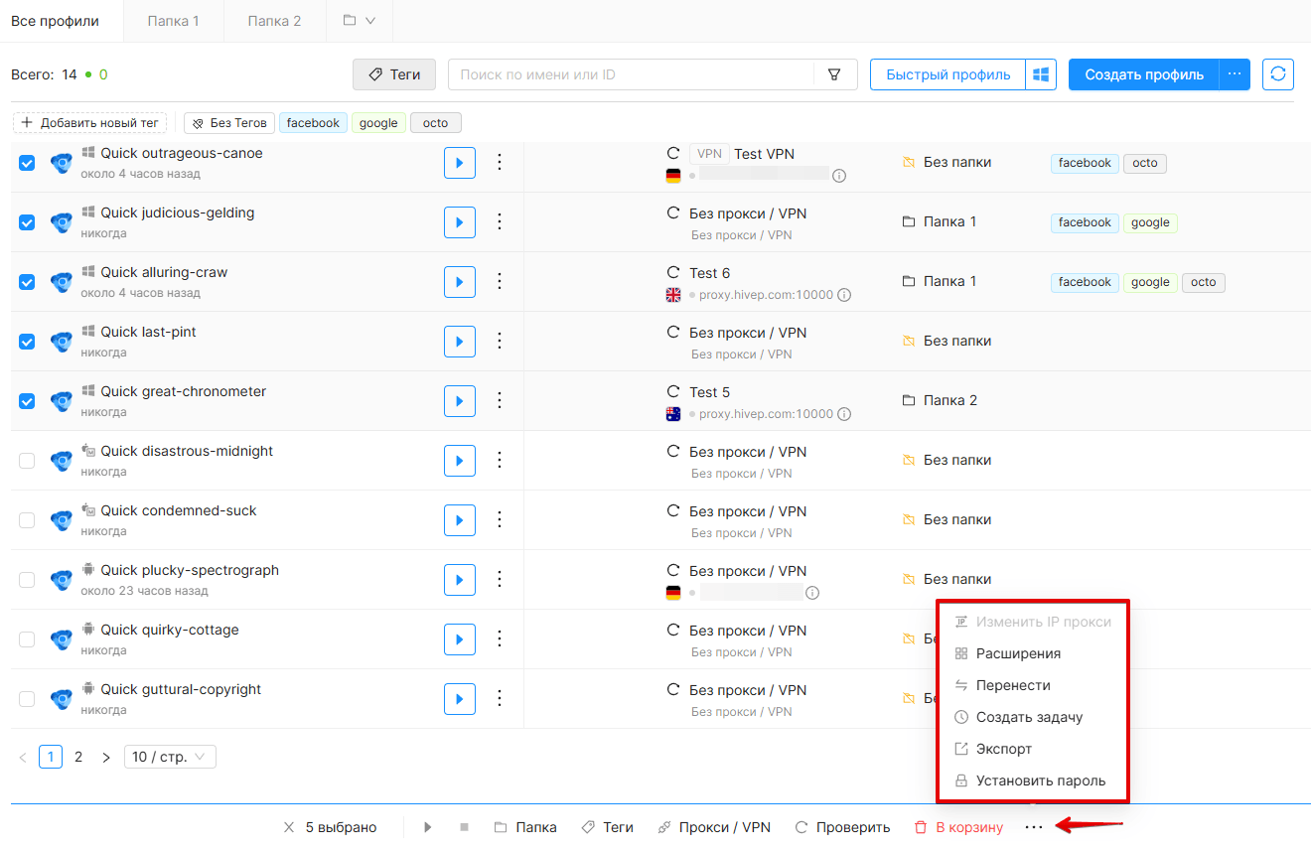Check the Quick disastrous-midnight checkbox
Image resolution: width=1311 pixels, height=850 pixels.
click(x=27, y=461)
